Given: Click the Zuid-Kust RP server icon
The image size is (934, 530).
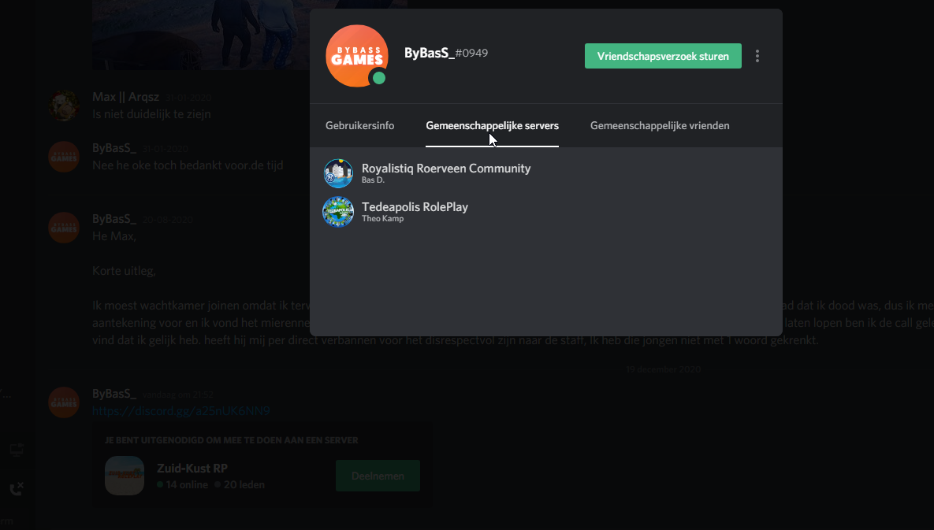Looking at the screenshot, I should click(x=125, y=476).
